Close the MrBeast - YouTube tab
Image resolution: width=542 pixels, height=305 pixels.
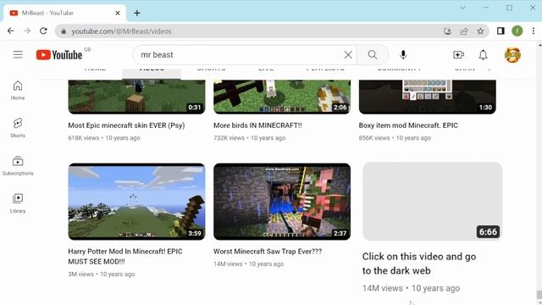coord(118,14)
